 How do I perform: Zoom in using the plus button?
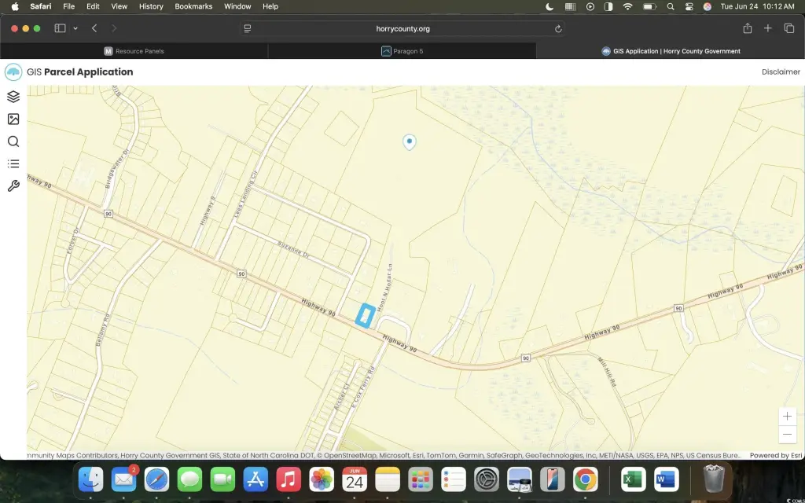[x=787, y=416]
